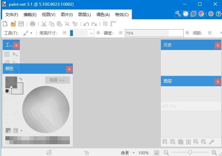Select the secondary color swatch
The height and width of the screenshot is (156, 222).
pyautogui.click(x=20, y=91)
